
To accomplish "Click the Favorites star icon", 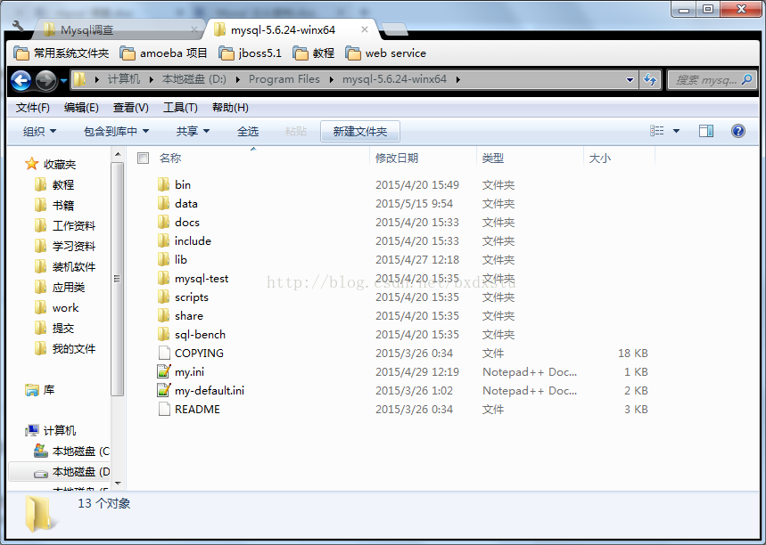I will [x=32, y=164].
